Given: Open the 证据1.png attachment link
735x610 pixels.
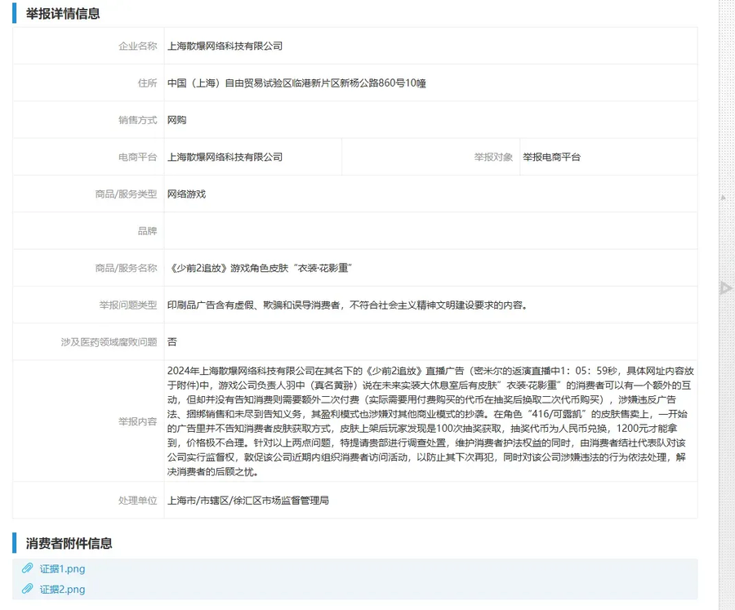Looking at the screenshot, I should tap(62, 568).
